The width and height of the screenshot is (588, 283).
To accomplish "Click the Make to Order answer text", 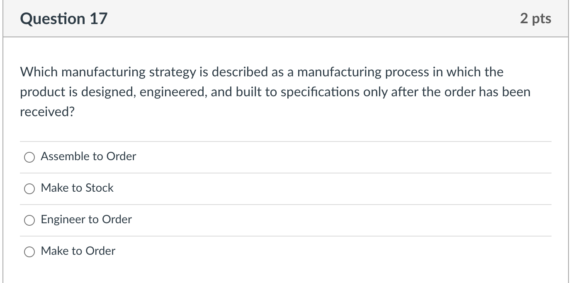I will point(78,251).
